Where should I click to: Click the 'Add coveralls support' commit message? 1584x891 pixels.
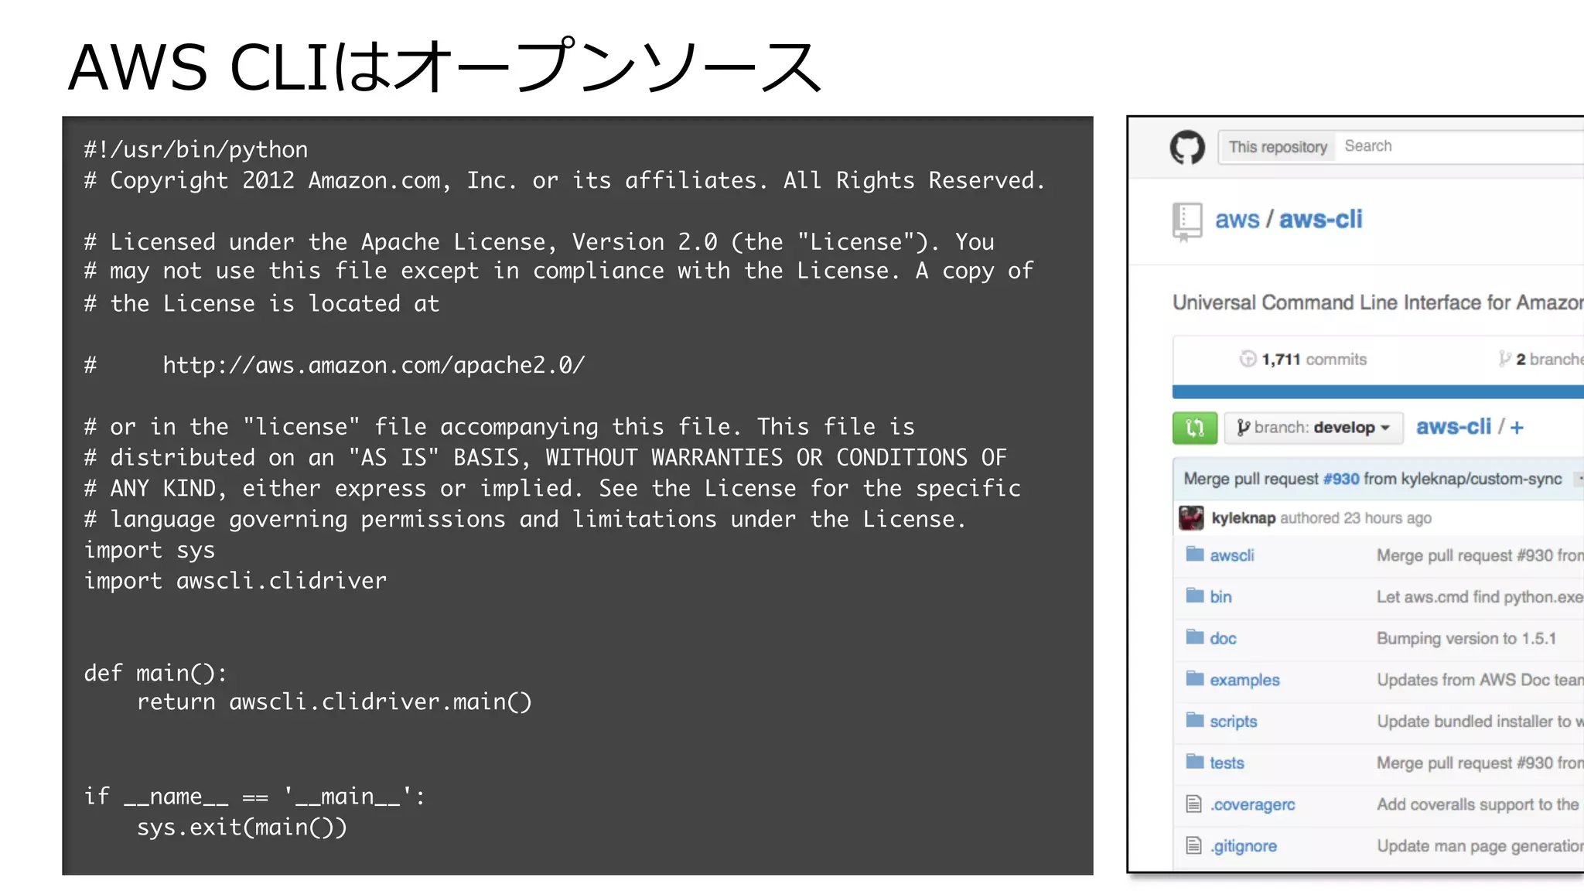coord(1477,804)
